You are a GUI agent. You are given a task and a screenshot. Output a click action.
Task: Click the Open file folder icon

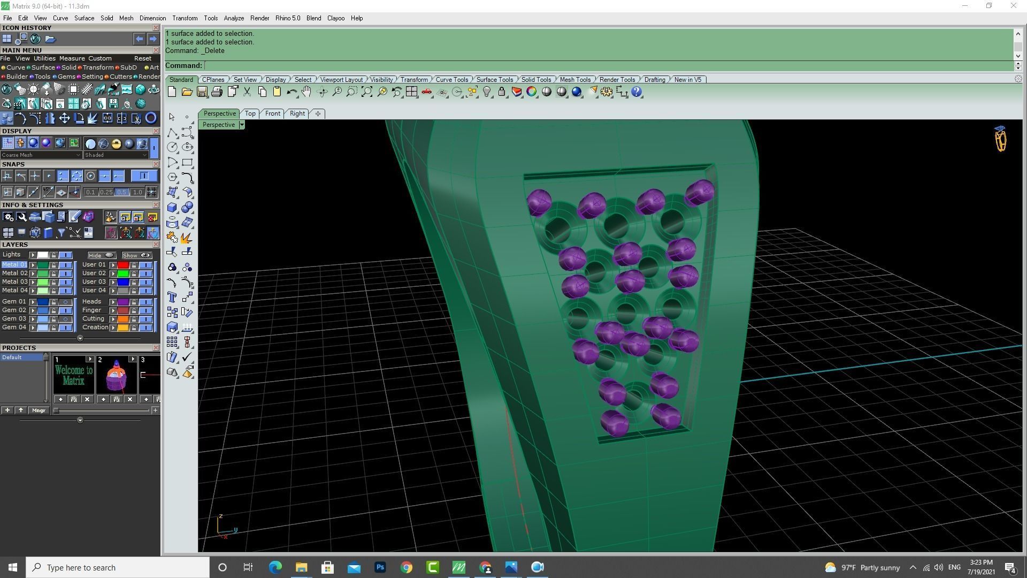[187, 92]
